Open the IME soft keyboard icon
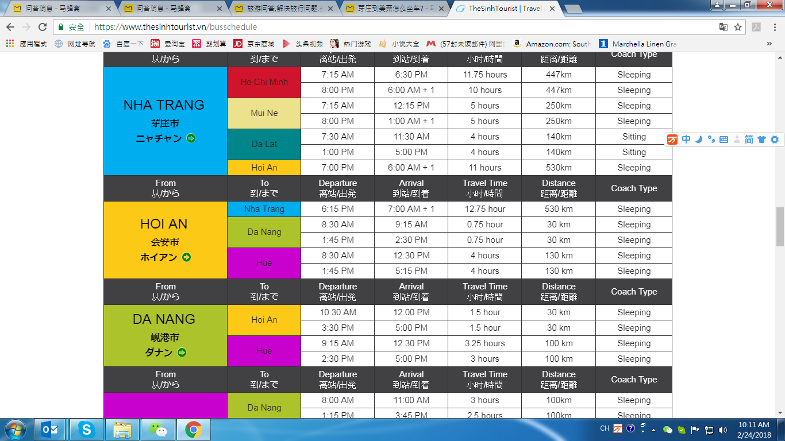The height and width of the screenshot is (441, 785). tap(724, 140)
